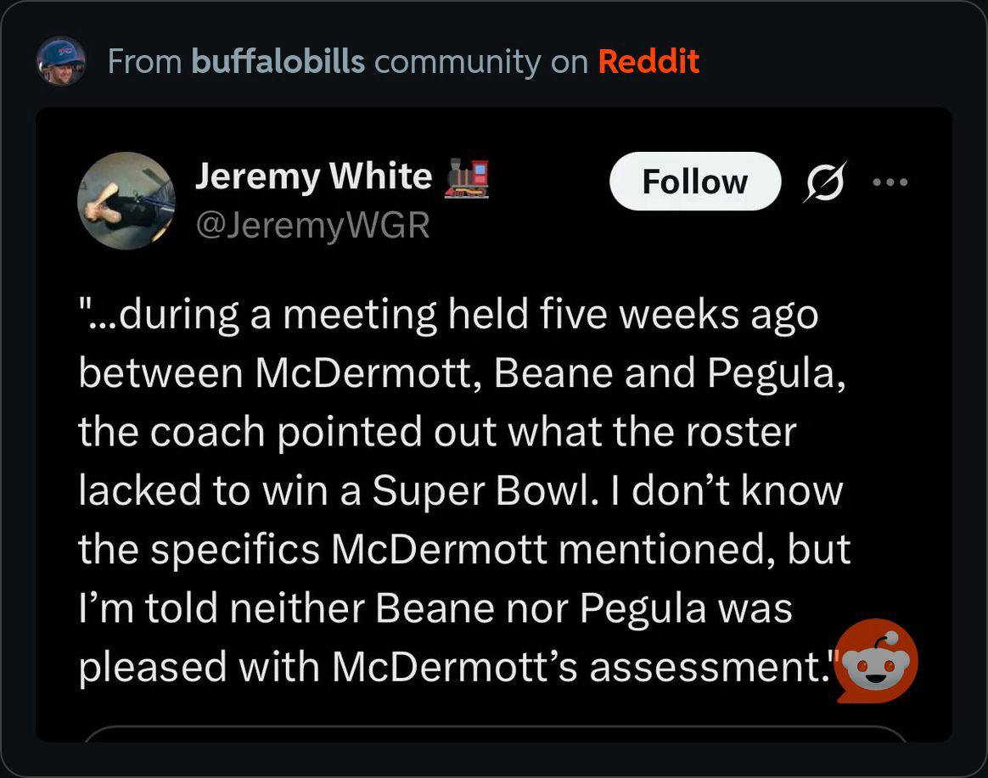Open the three-dot more options menu
Screen dimensions: 988x778
click(x=890, y=182)
